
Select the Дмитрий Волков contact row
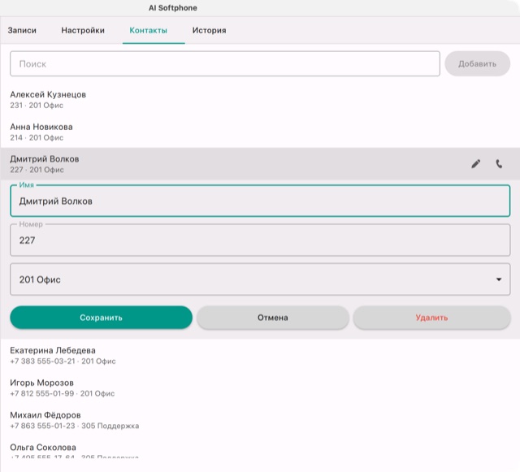(x=260, y=164)
